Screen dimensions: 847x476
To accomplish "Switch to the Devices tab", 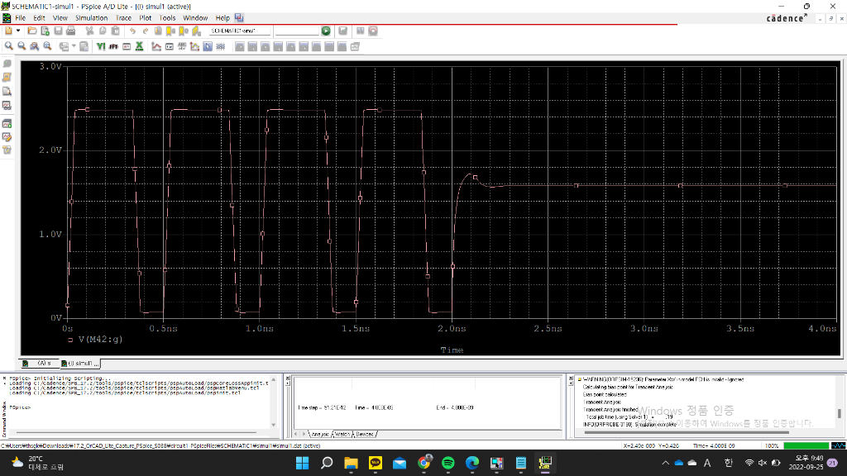I will coord(364,433).
